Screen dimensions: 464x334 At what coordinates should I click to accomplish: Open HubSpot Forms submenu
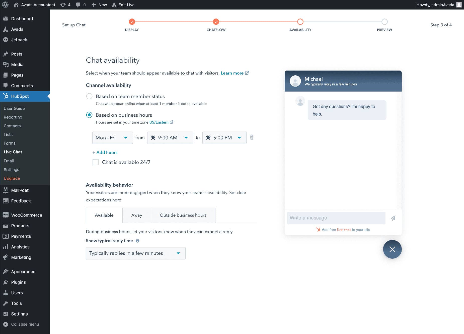click(10, 143)
